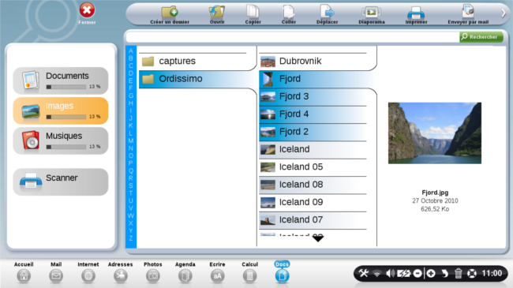Jump to letter S in alphabet index
This screenshot has width=513, height=288.
click(x=131, y=185)
